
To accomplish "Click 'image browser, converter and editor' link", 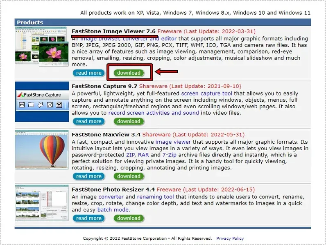I will pyautogui.click(x=129, y=39).
